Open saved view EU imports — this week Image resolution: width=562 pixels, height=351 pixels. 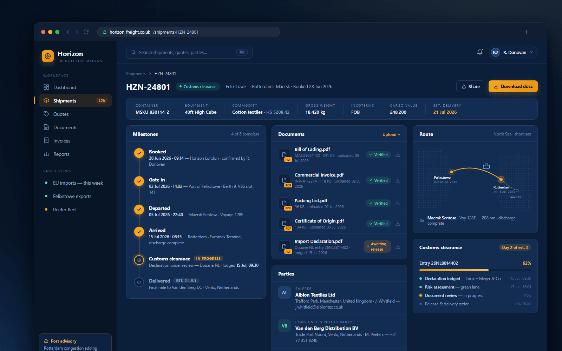[75, 183]
